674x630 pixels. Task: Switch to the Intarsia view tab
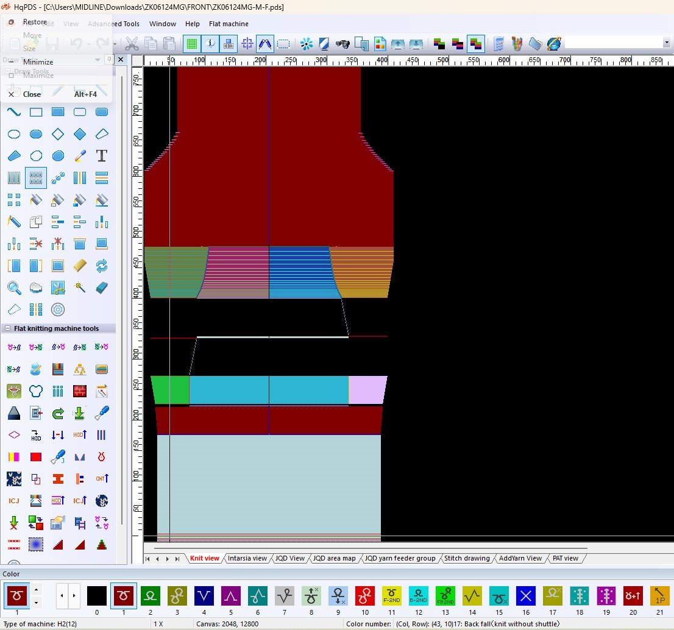pyautogui.click(x=246, y=558)
